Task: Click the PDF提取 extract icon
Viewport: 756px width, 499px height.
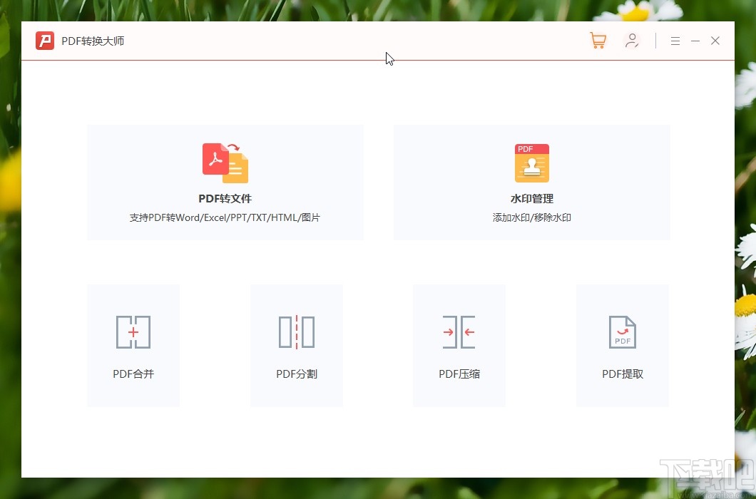Action: [x=623, y=331]
